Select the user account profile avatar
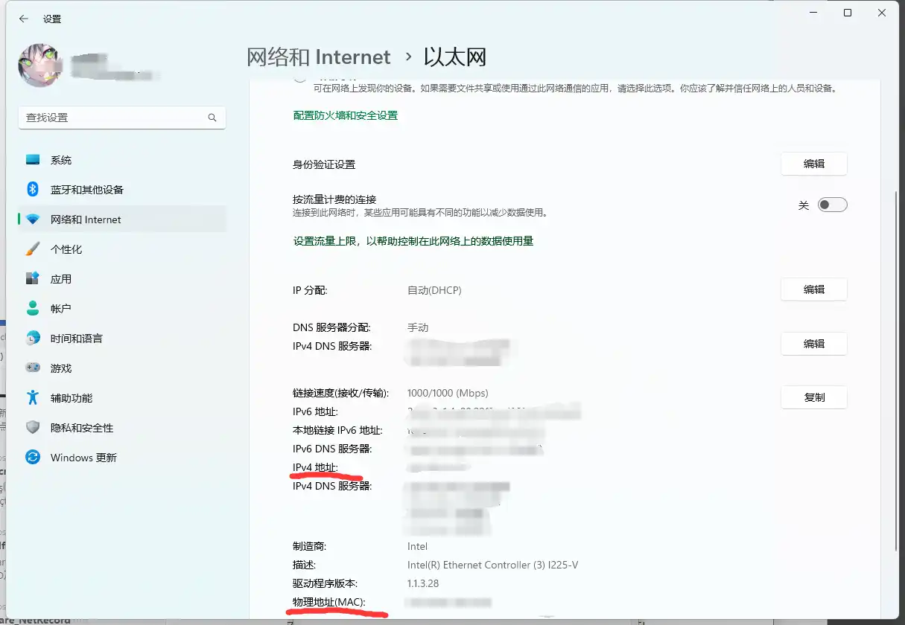 click(39, 65)
